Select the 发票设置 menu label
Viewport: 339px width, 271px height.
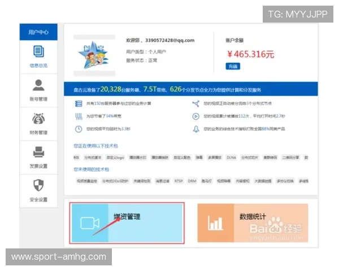coord(38,166)
